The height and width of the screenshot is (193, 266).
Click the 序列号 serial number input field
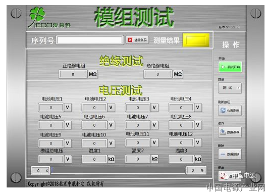point(90,40)
